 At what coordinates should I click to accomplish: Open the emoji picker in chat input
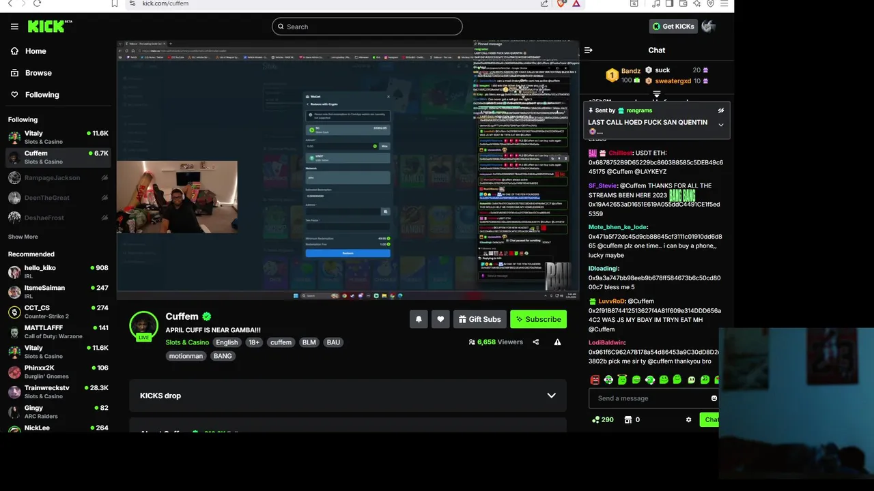[714, 398]
